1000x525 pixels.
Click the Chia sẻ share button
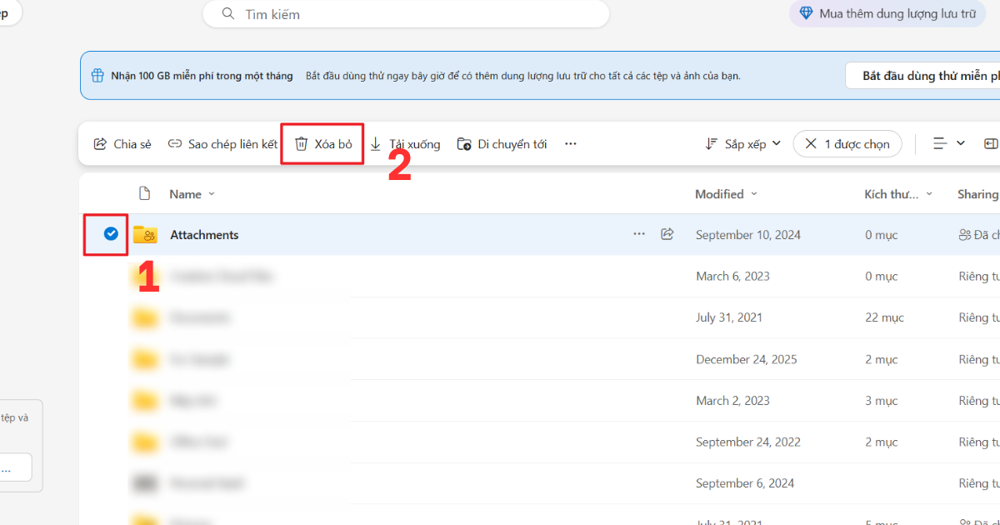pyautogui.click(x=122, y=144)
